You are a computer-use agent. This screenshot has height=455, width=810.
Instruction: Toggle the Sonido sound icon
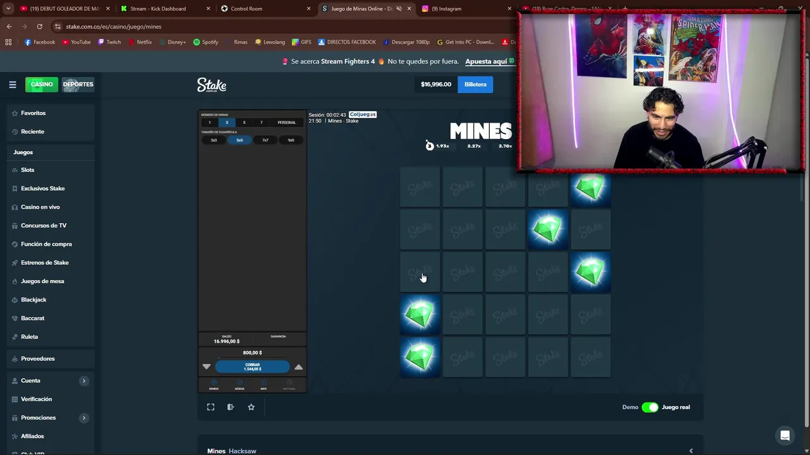pyautogui.click(x=214, y=384)
